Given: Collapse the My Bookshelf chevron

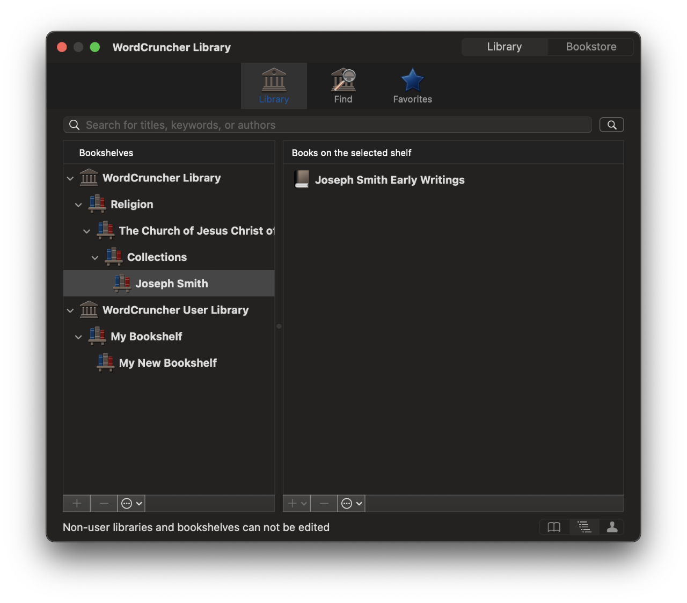Looking at the screenshot, I should [78, 337].
